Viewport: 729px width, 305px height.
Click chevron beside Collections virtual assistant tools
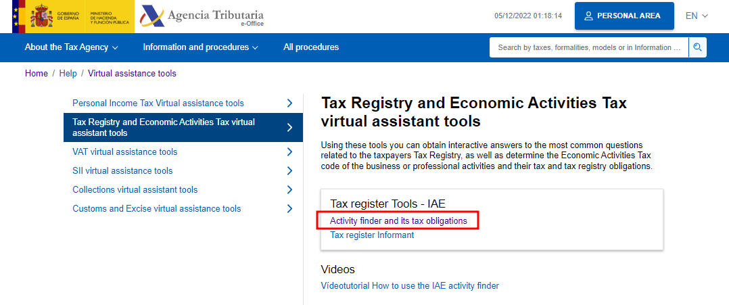point(289,190)
